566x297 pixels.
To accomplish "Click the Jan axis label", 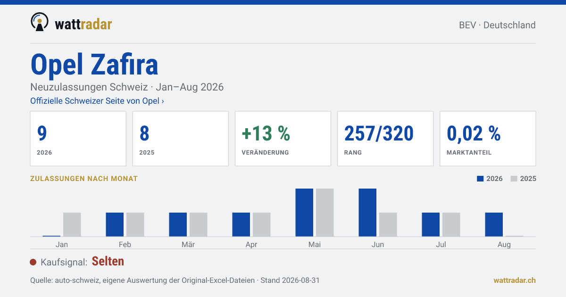I will click(62, 245).
